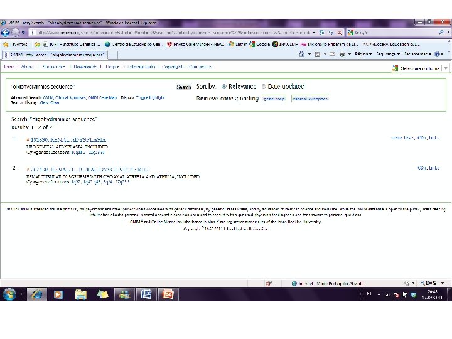Screen dimensions: 452x339
Task: Open the Google favorite in favorites bar
Action: (260, 45)
